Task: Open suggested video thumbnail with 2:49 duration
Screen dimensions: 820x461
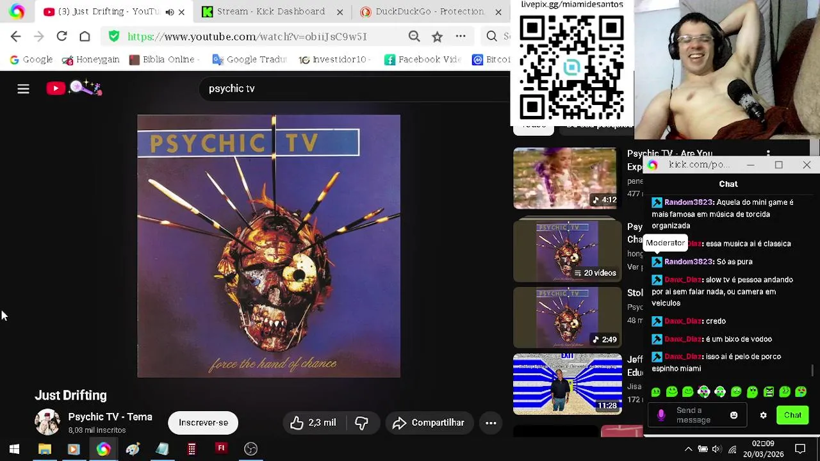Action: (x=567, y=318)
